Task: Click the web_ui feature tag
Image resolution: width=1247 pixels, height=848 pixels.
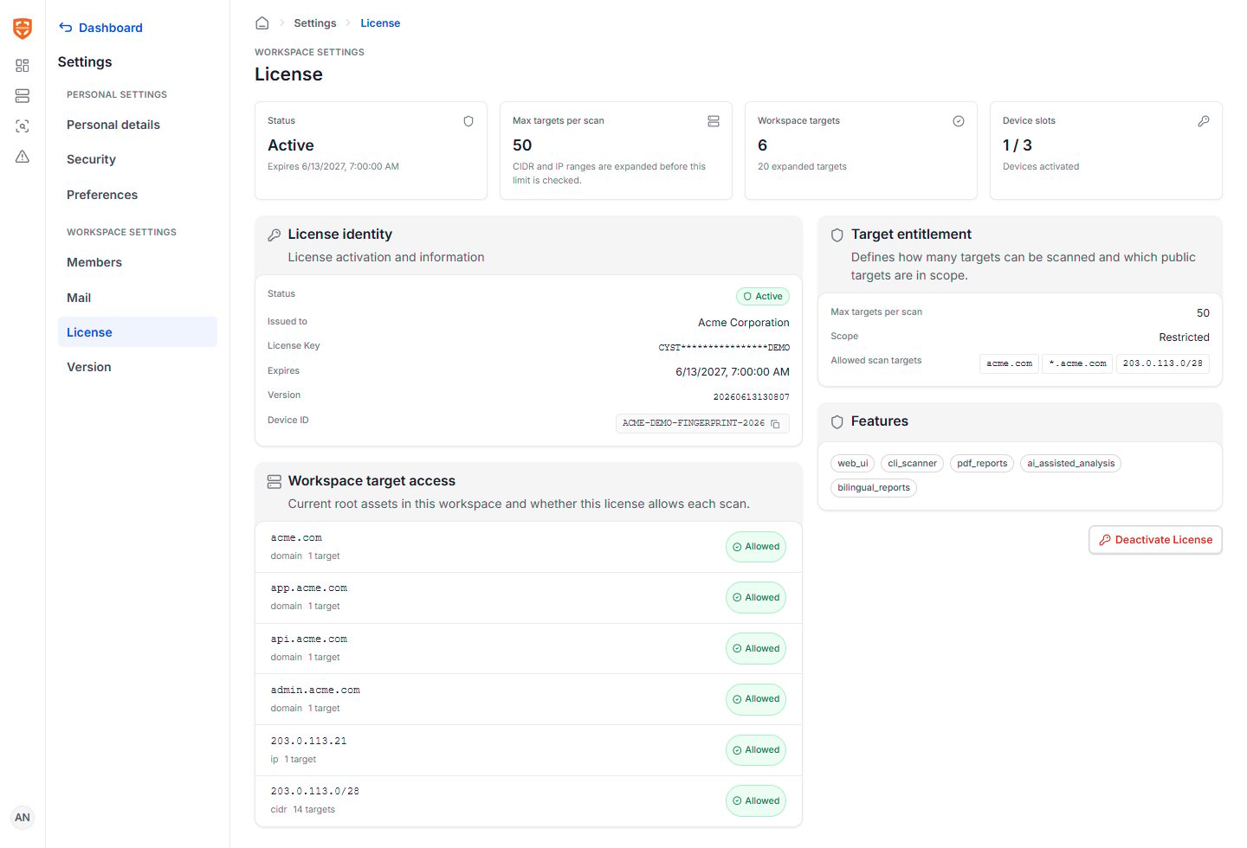Action: 853,464
